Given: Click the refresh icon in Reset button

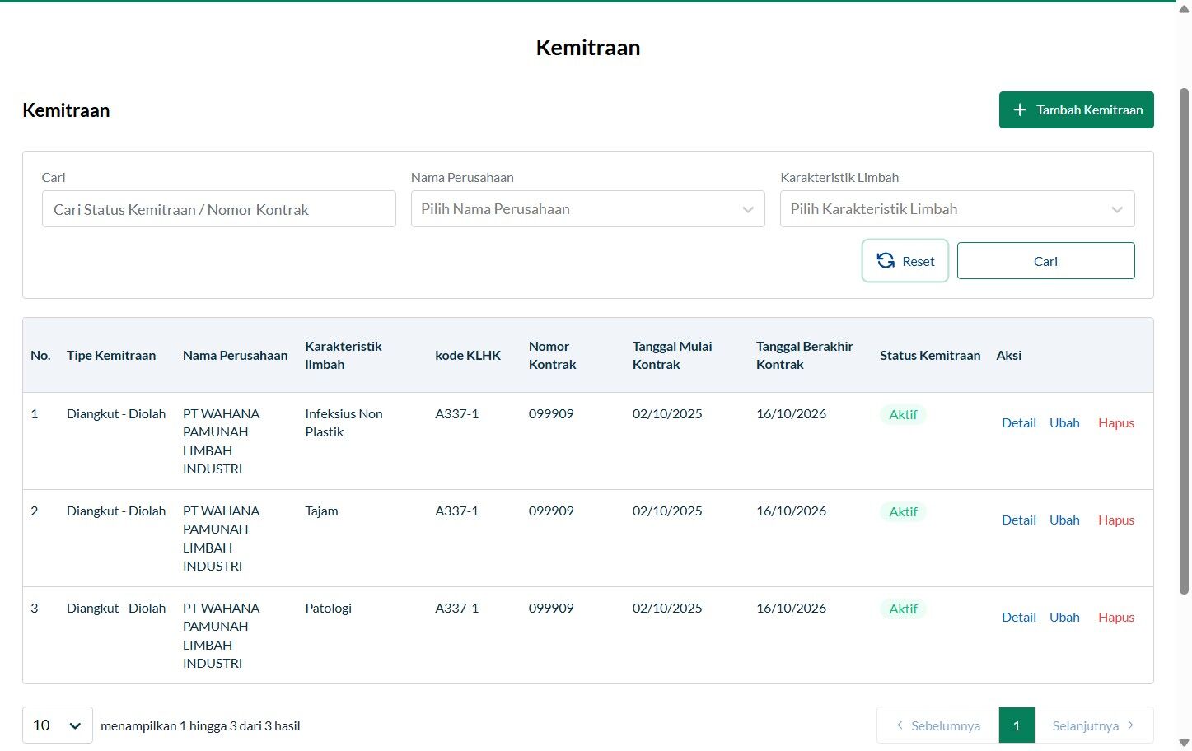Looking at the screenshot, I should (886, 260).
